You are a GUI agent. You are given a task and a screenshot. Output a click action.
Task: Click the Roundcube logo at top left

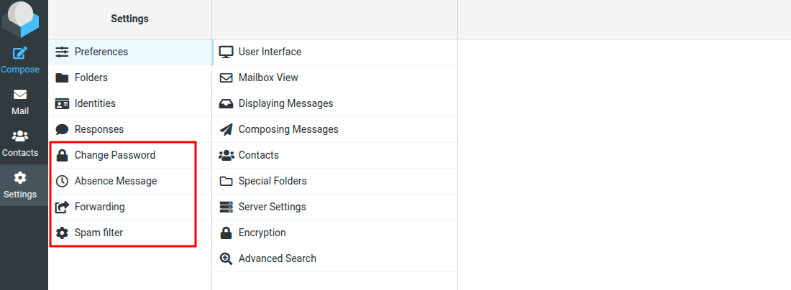(x=20, y=19)
